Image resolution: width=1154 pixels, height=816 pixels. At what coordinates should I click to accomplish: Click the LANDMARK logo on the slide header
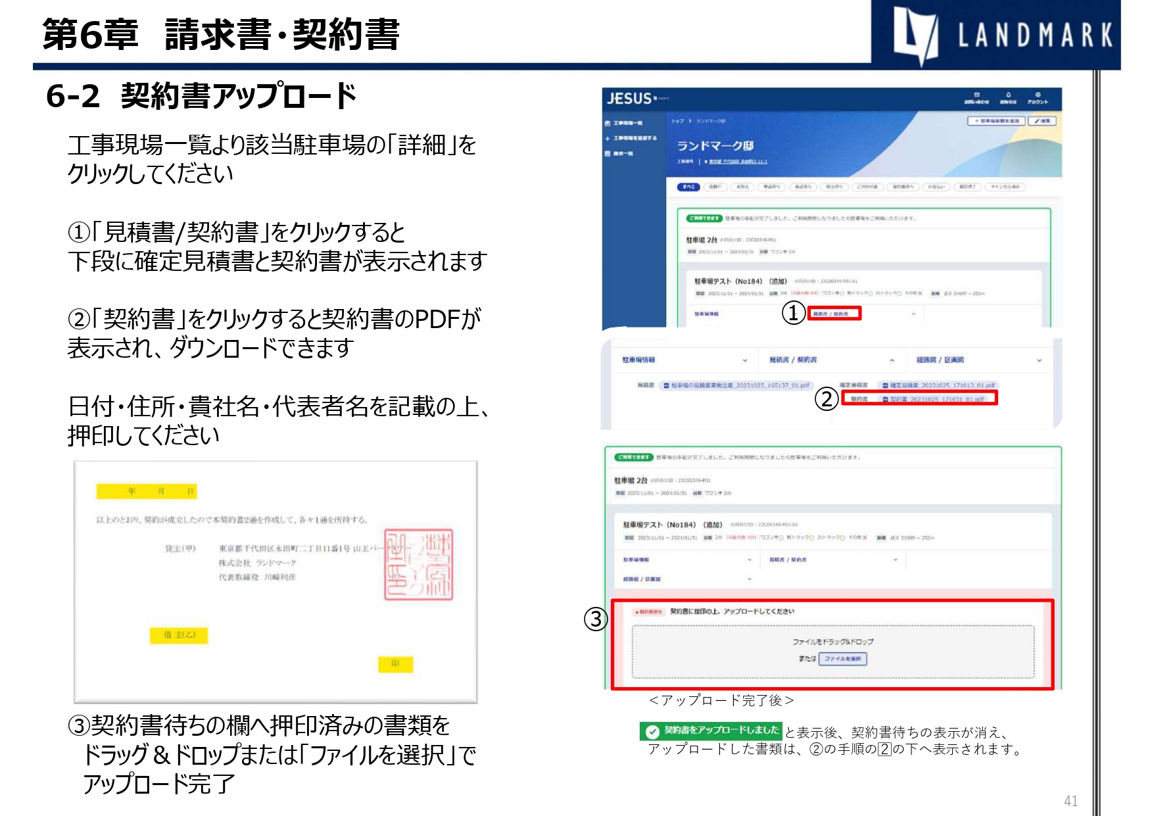(x=1002, y=35)
